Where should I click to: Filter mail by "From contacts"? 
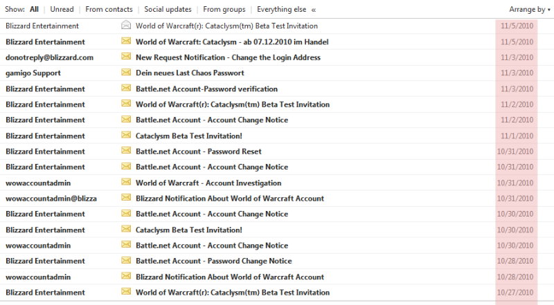click(109, 9)
